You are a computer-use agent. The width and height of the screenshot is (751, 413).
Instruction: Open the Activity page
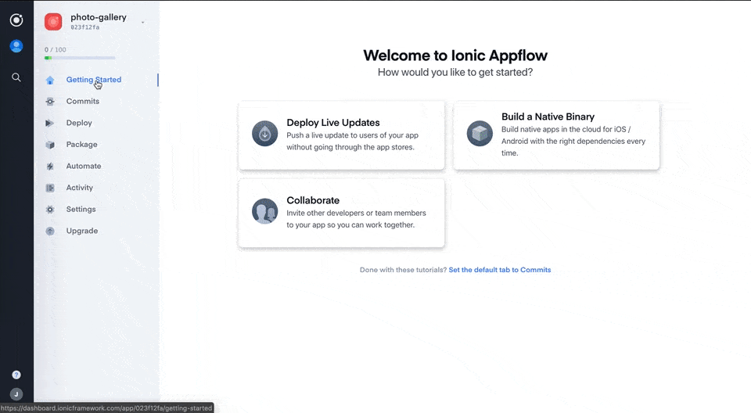(x=79, y=188)
